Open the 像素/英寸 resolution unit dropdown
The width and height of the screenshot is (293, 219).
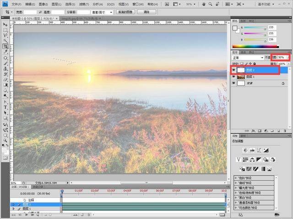click(x=101, y=11)
